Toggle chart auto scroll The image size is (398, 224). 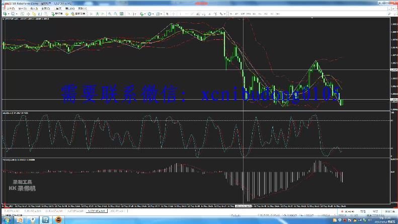tap(129, 14)
